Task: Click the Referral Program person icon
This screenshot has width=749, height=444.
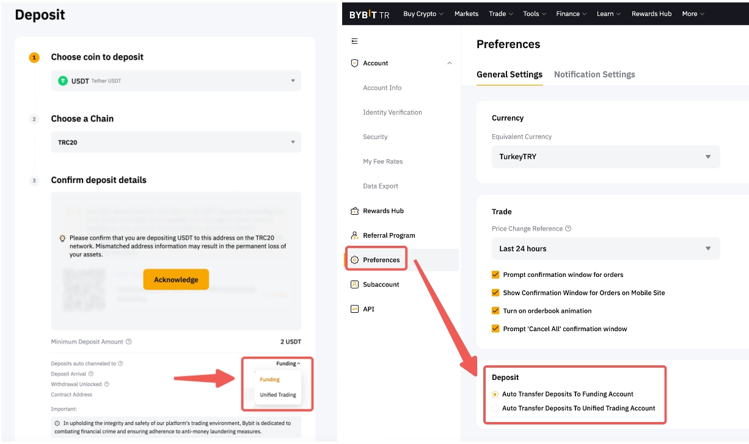Action: (x=354, y=235)
